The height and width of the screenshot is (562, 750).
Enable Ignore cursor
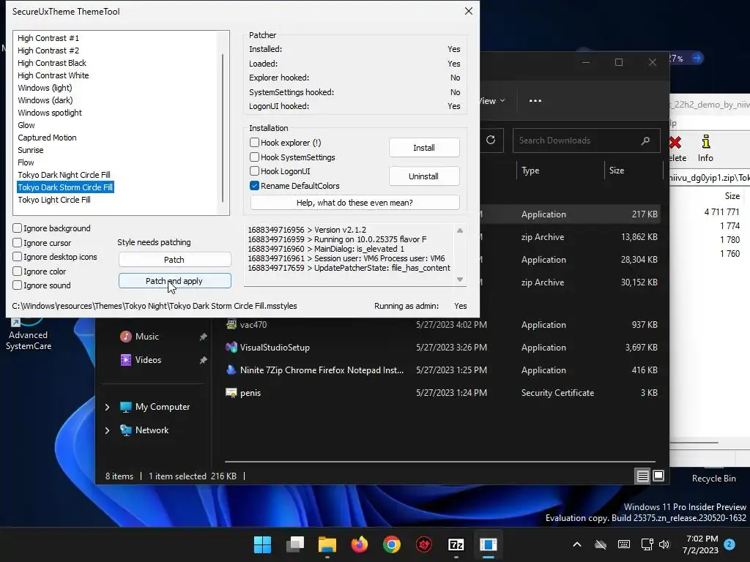point(18,242)
